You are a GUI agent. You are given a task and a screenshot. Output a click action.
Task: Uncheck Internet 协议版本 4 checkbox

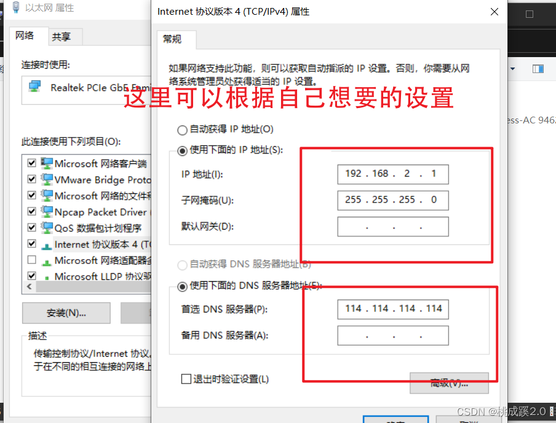[x=31, y=244]
